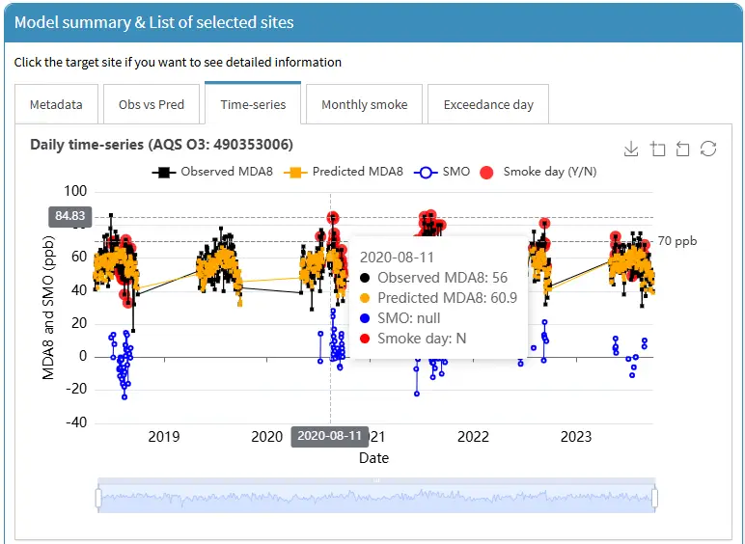Activate the area zoom tool icon

[658, 149]
